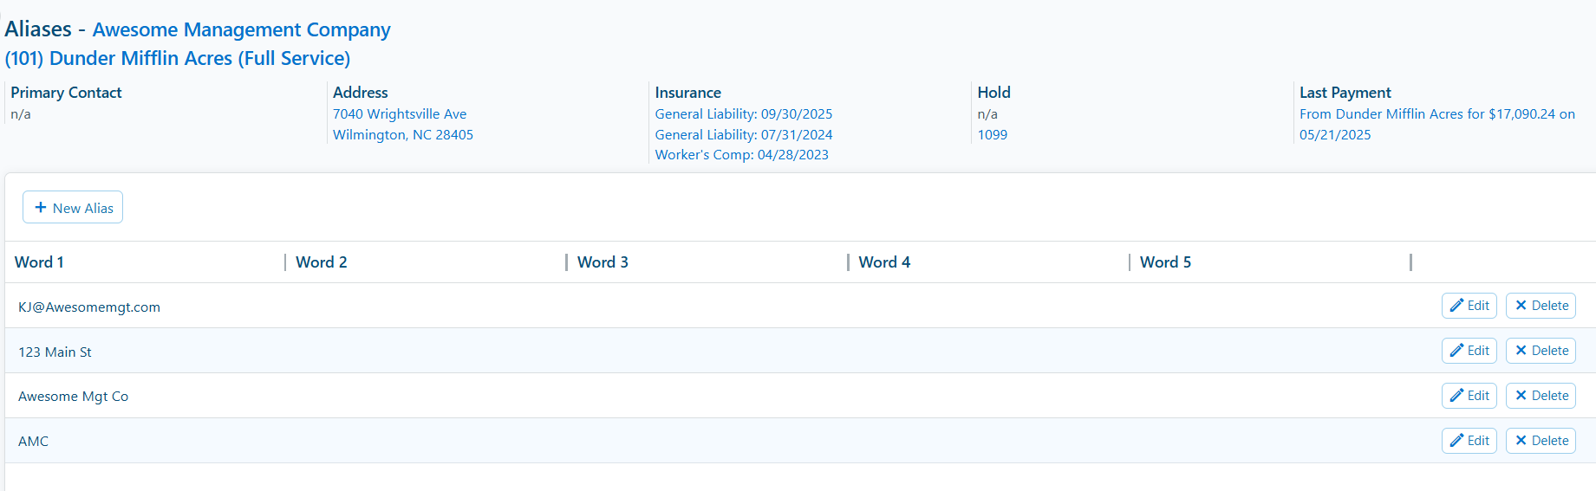1596x491 pixels.
Task: Edit the Awesome Mgt Co alias
Action: 1469,396
